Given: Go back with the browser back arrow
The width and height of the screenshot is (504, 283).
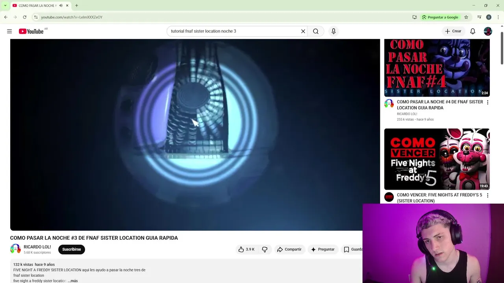Looking at the screenshot, I should point(6,17).
